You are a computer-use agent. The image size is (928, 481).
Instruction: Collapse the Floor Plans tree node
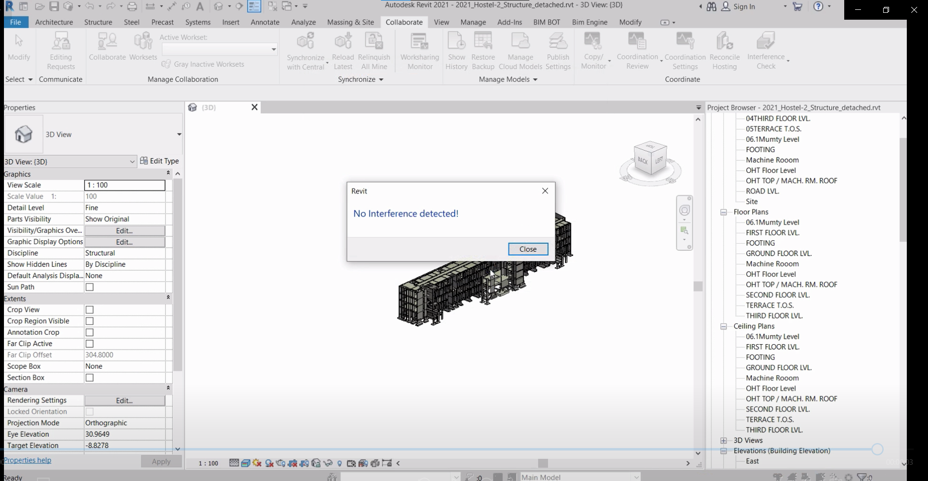tap(723, 212)
